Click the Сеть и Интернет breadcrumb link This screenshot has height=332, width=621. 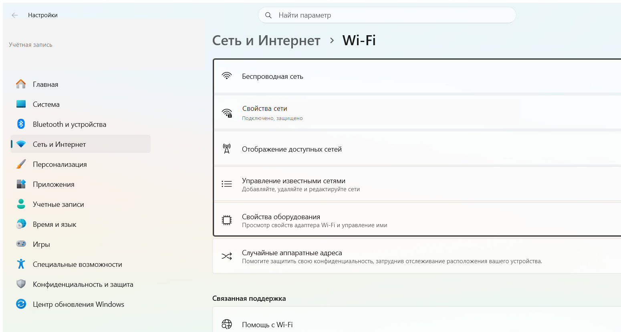266,40
